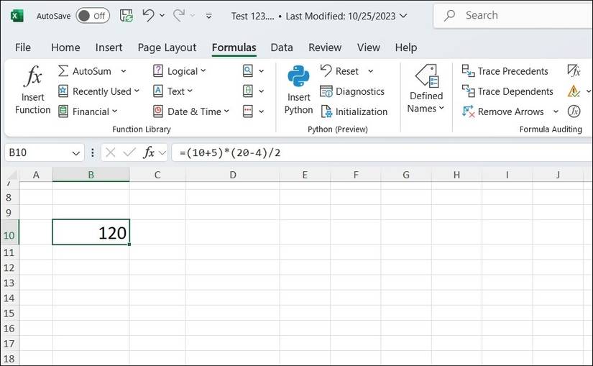The image size is (593, 366).
Task: Select column I header
Action: (507, 175)
